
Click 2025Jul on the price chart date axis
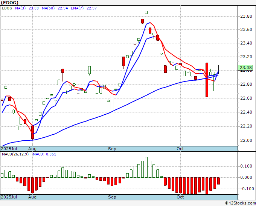(9, 149)
